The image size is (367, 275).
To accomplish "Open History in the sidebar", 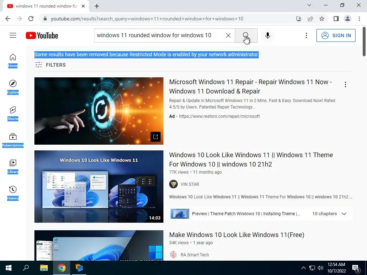I will 13,193.
